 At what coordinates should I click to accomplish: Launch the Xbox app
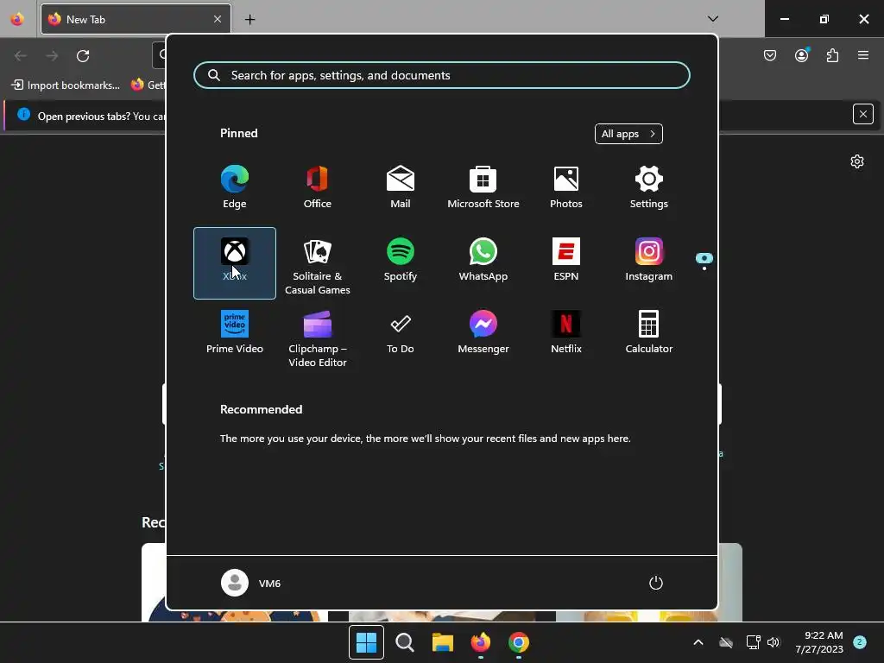(235, 262)
